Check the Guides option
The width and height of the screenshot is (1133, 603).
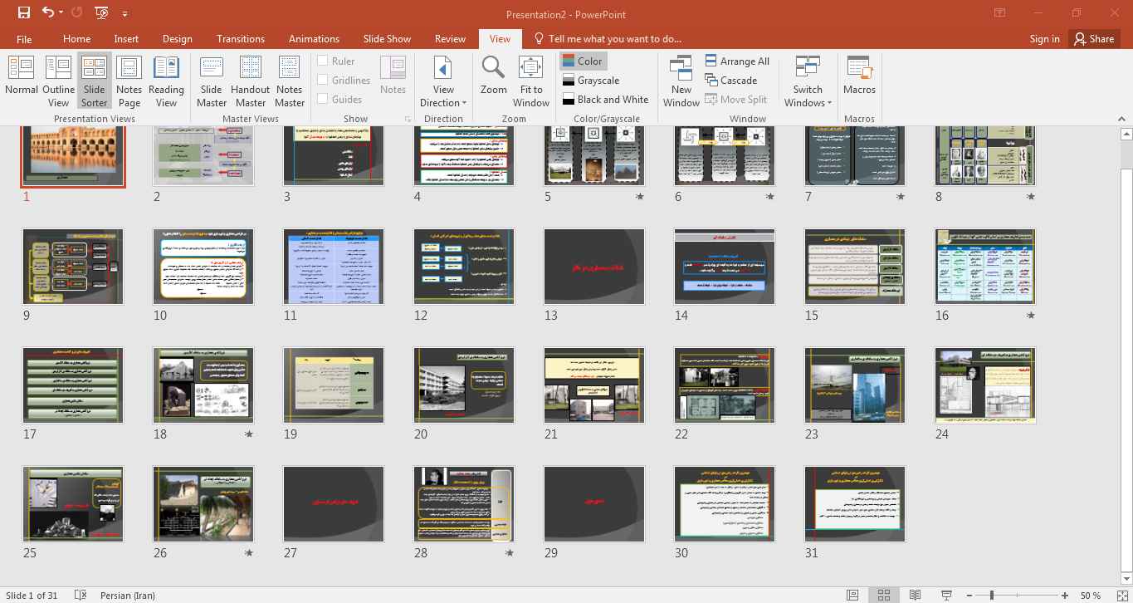point(323,99)
